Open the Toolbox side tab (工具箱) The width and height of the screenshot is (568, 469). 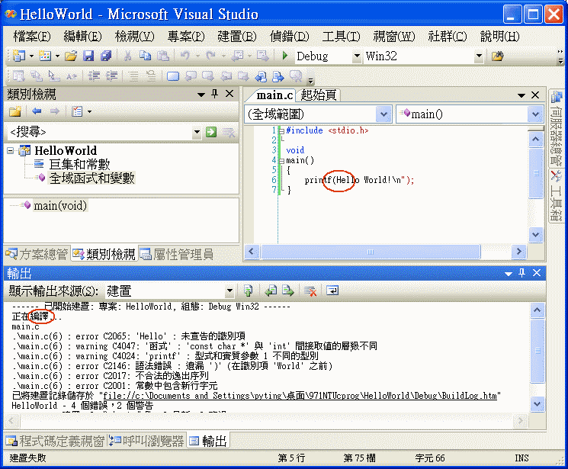tap(556, 196)
